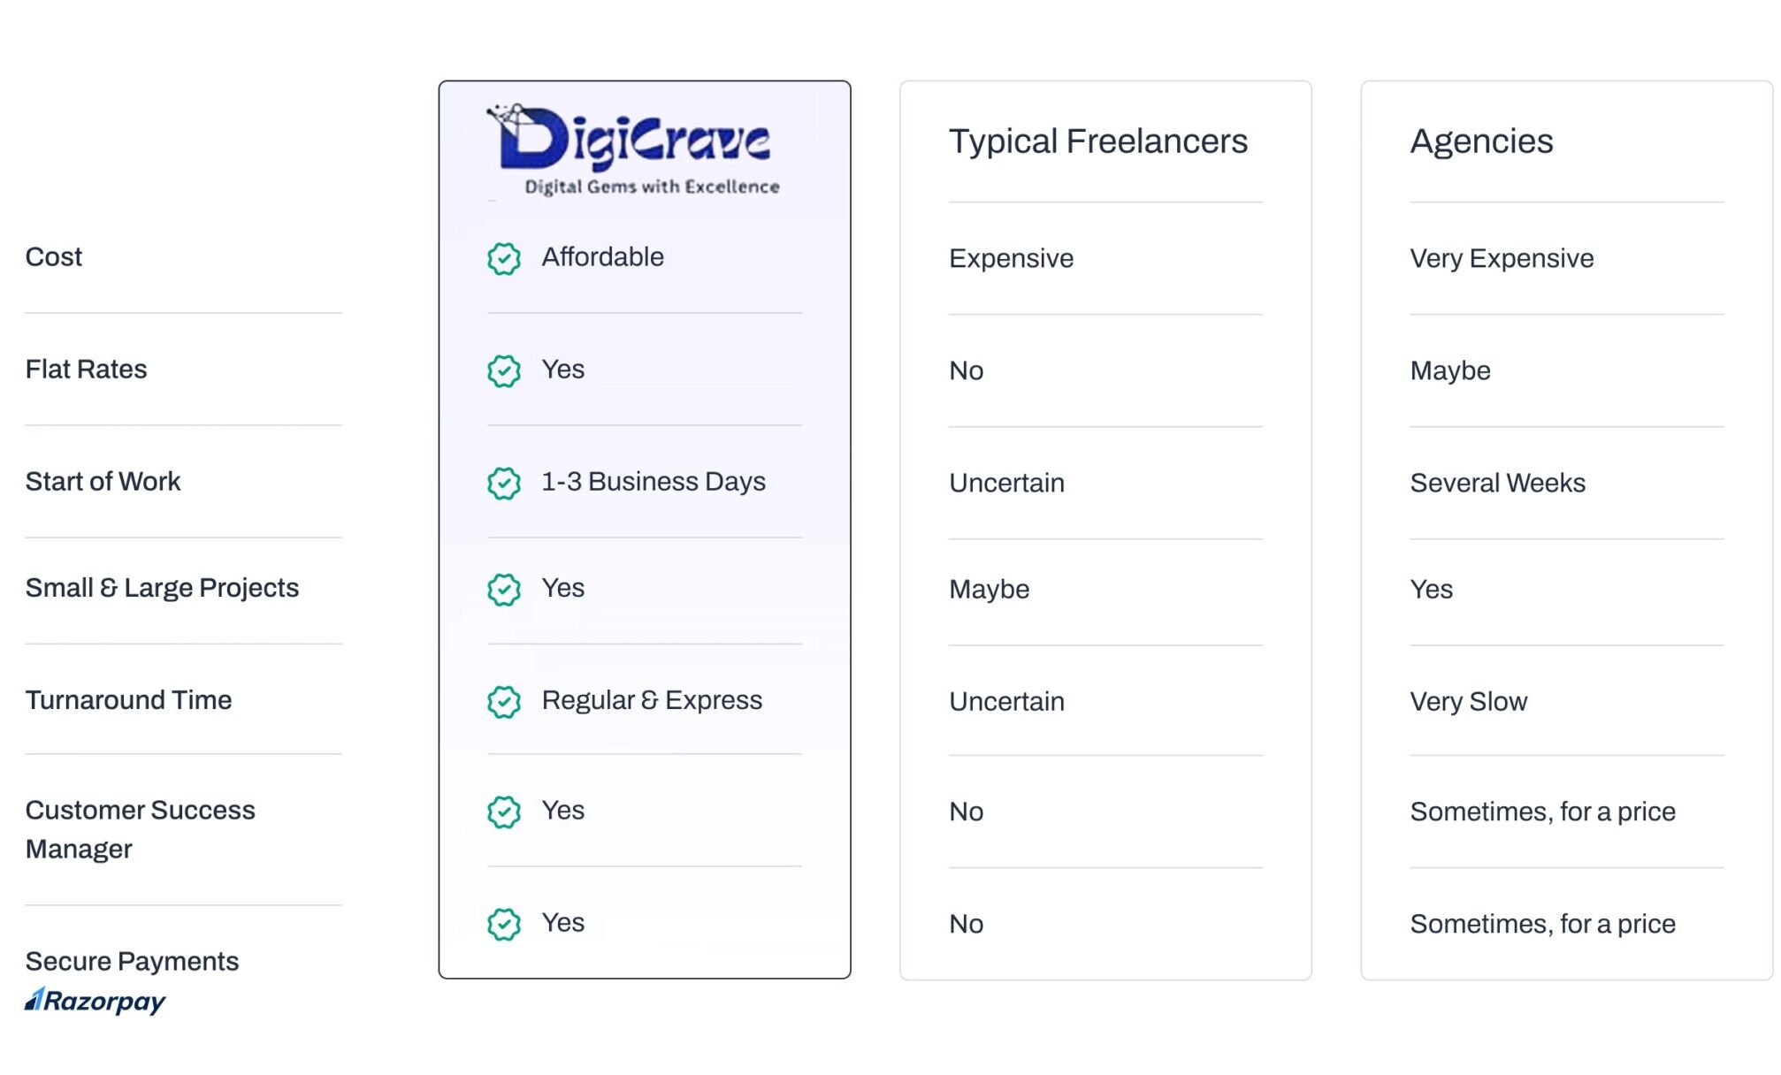Click Several Weeks in Agencies column

click(x=1497, y=483)
